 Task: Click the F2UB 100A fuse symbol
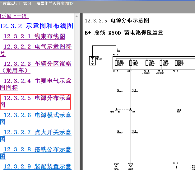(x=131, y=63)
